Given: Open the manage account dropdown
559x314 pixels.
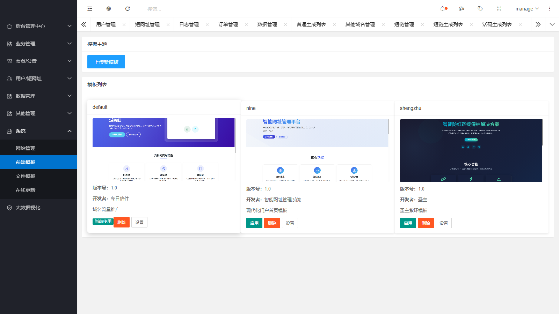Looking at the screenshot, I should [526, 8].
